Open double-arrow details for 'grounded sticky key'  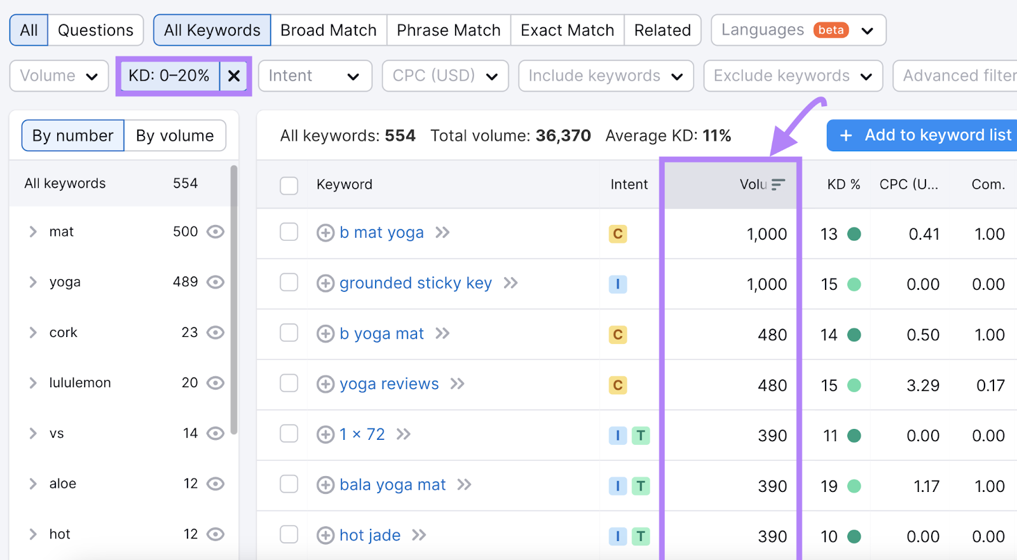(510, 283)
